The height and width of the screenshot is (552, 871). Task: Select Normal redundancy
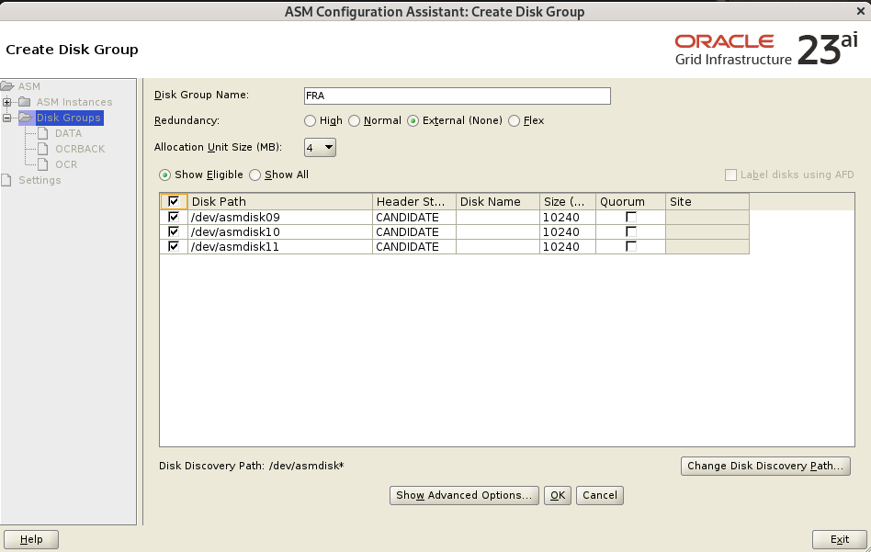click(354, 120)
